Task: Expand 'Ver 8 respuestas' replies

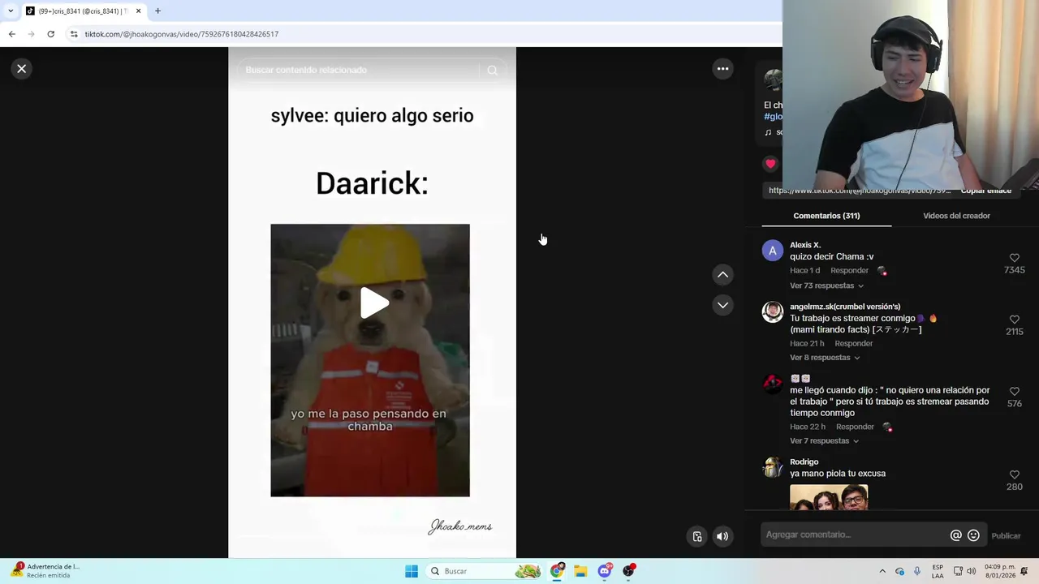Action: coord(825,358)
